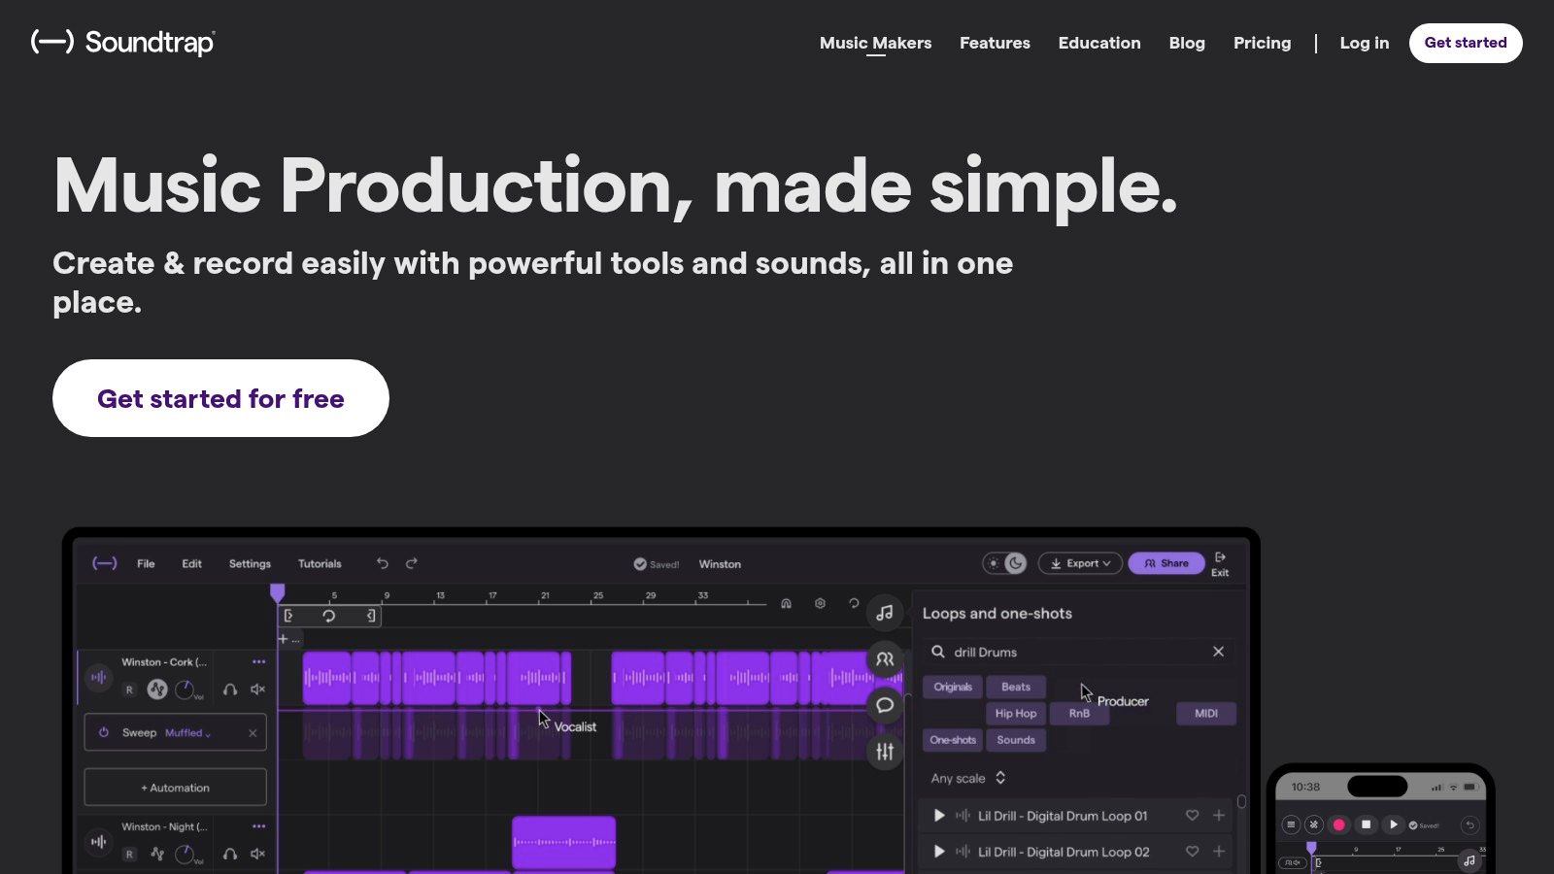1554x874 pixels.
Task: Open the collaborators panel
Action: click(885, 658)
